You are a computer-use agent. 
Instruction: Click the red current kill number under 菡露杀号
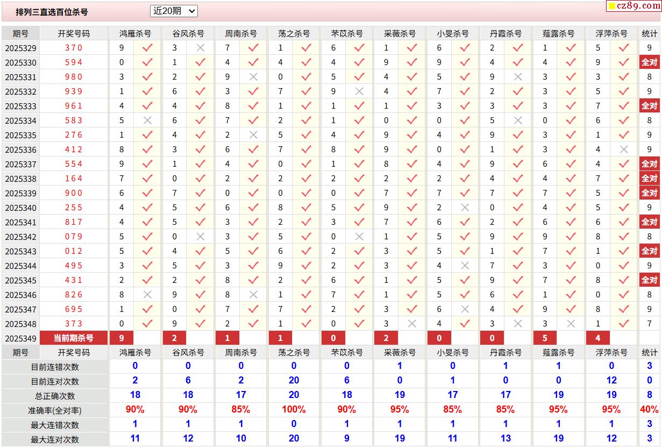coord(545,338)
